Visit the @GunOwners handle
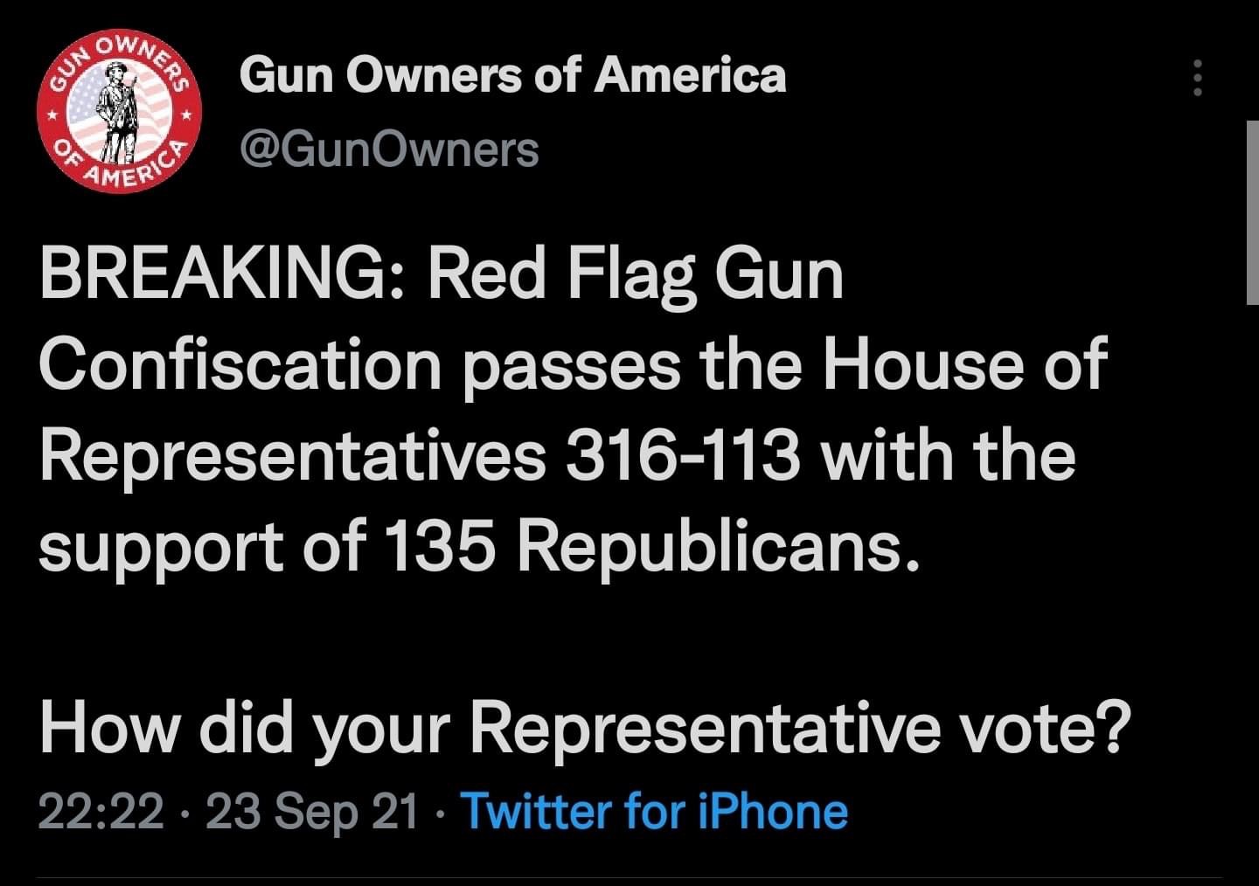The width and height of the screenshot is (1259, 886). pyautogui.click(x=389, y=149)
